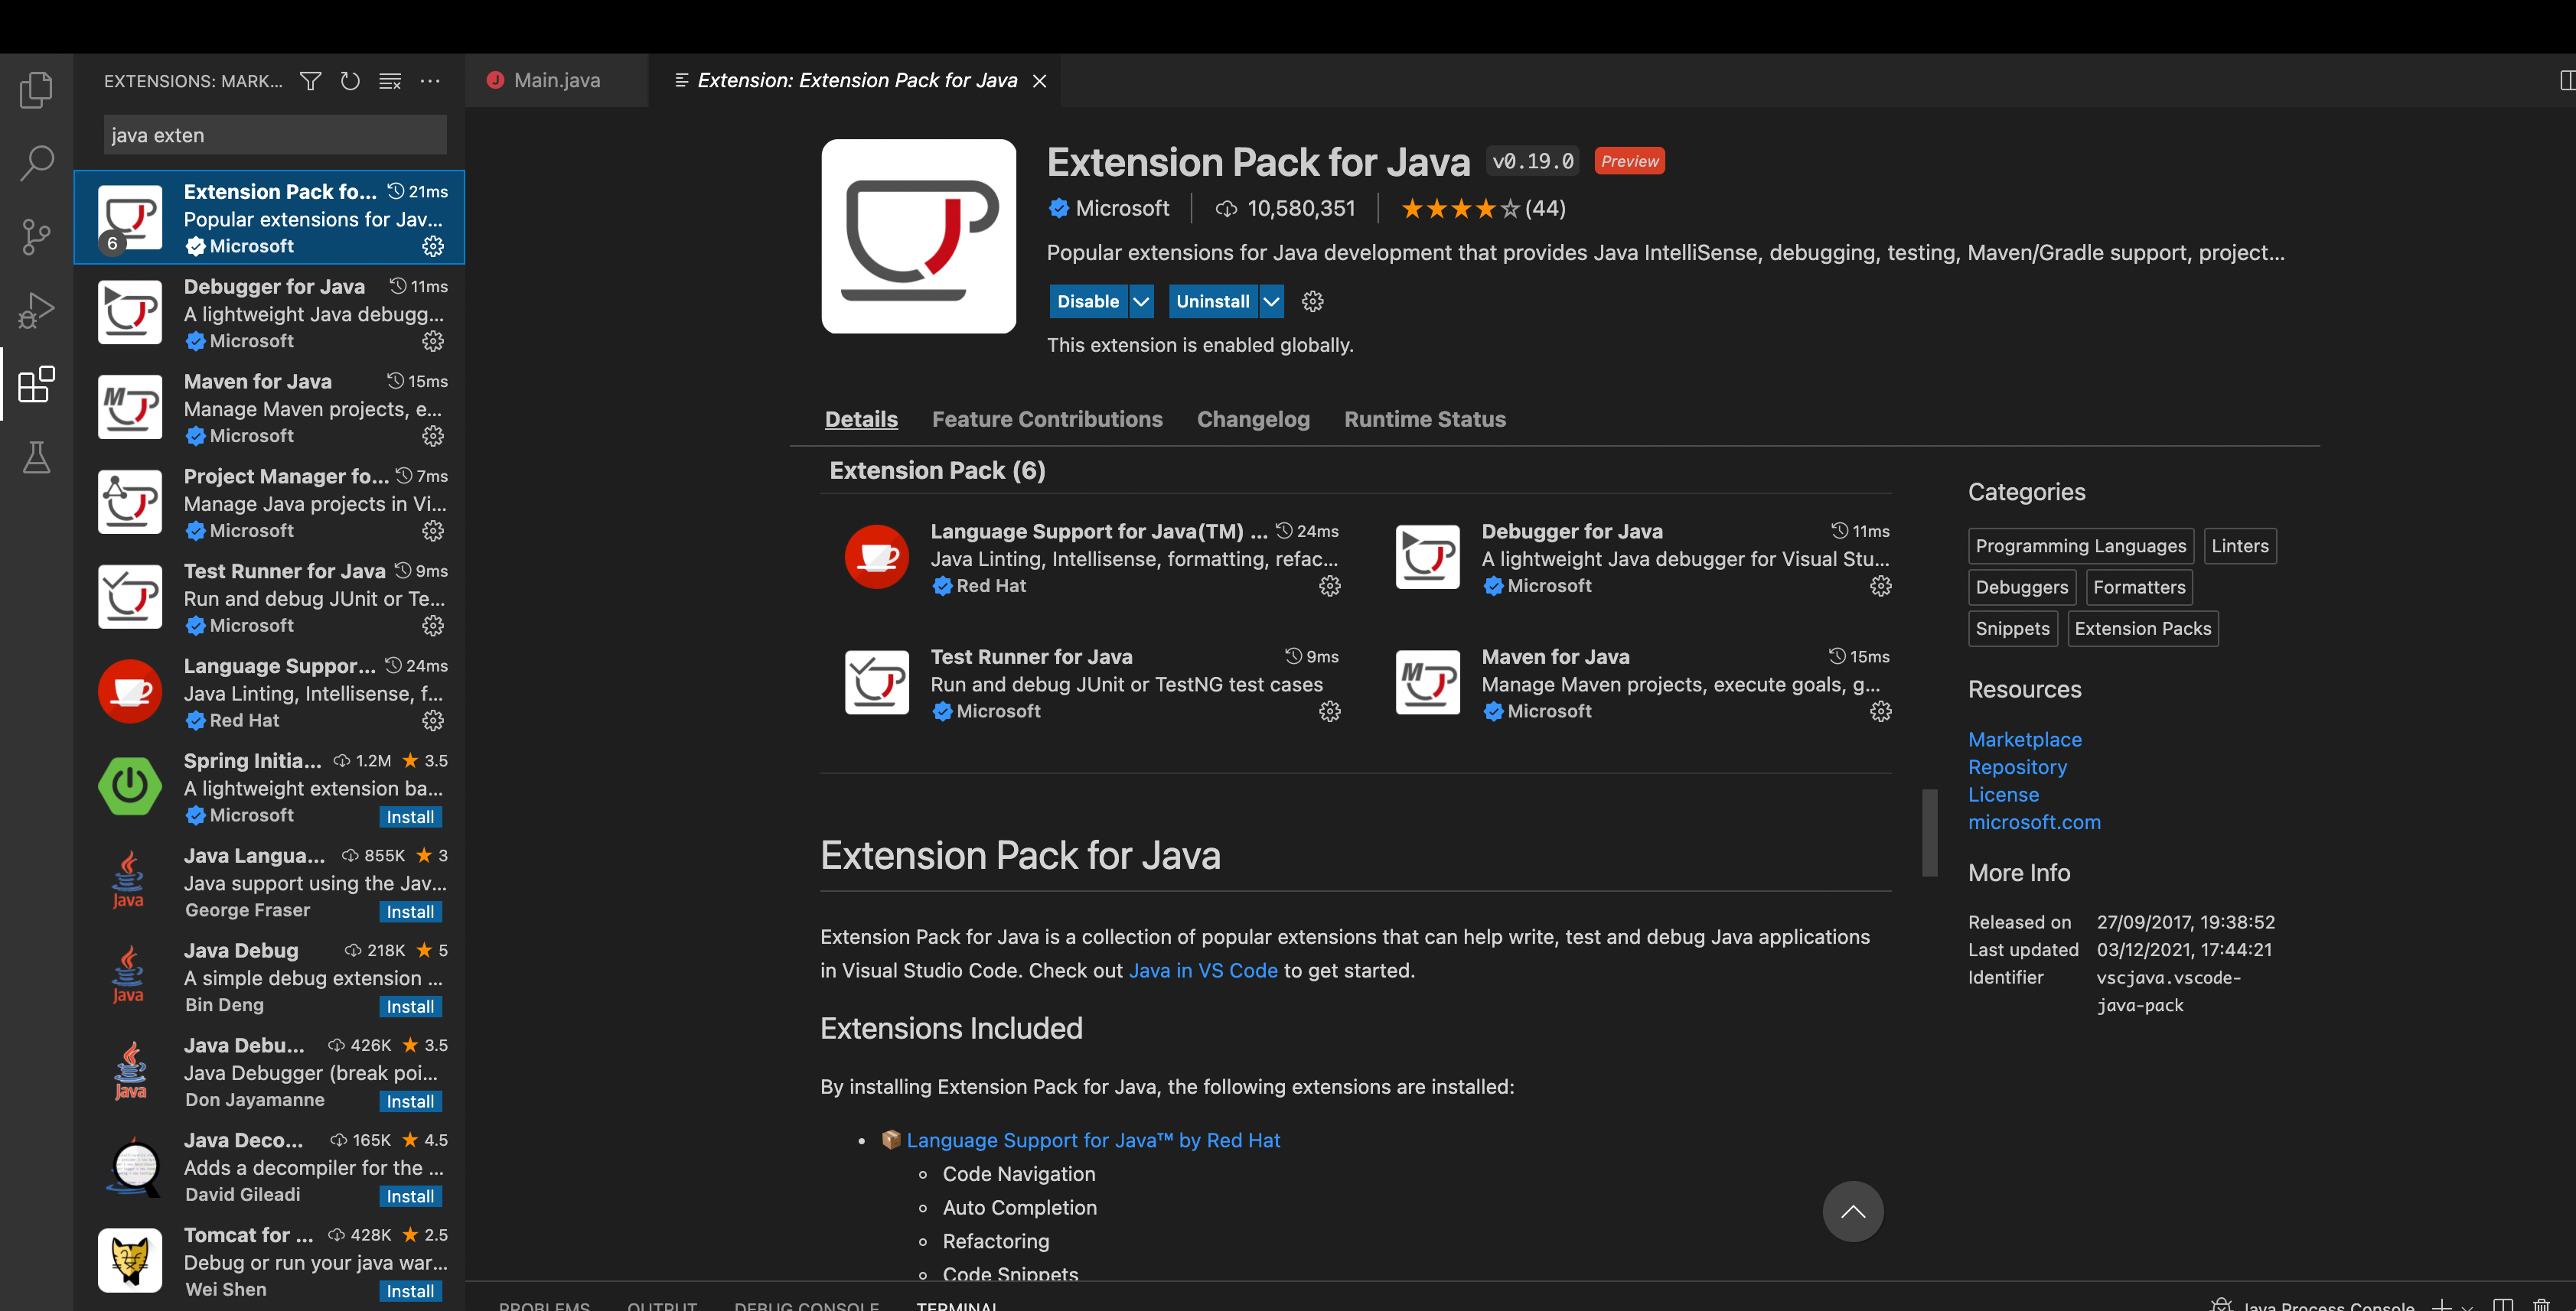Open the Run and Debug view
The width and height of the screenshot is (2576, 1311).
pos(36,311)
